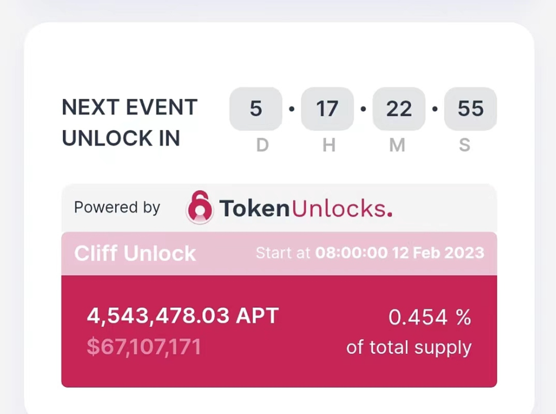Click the "S" seconds unit label

tap(465, 146)
